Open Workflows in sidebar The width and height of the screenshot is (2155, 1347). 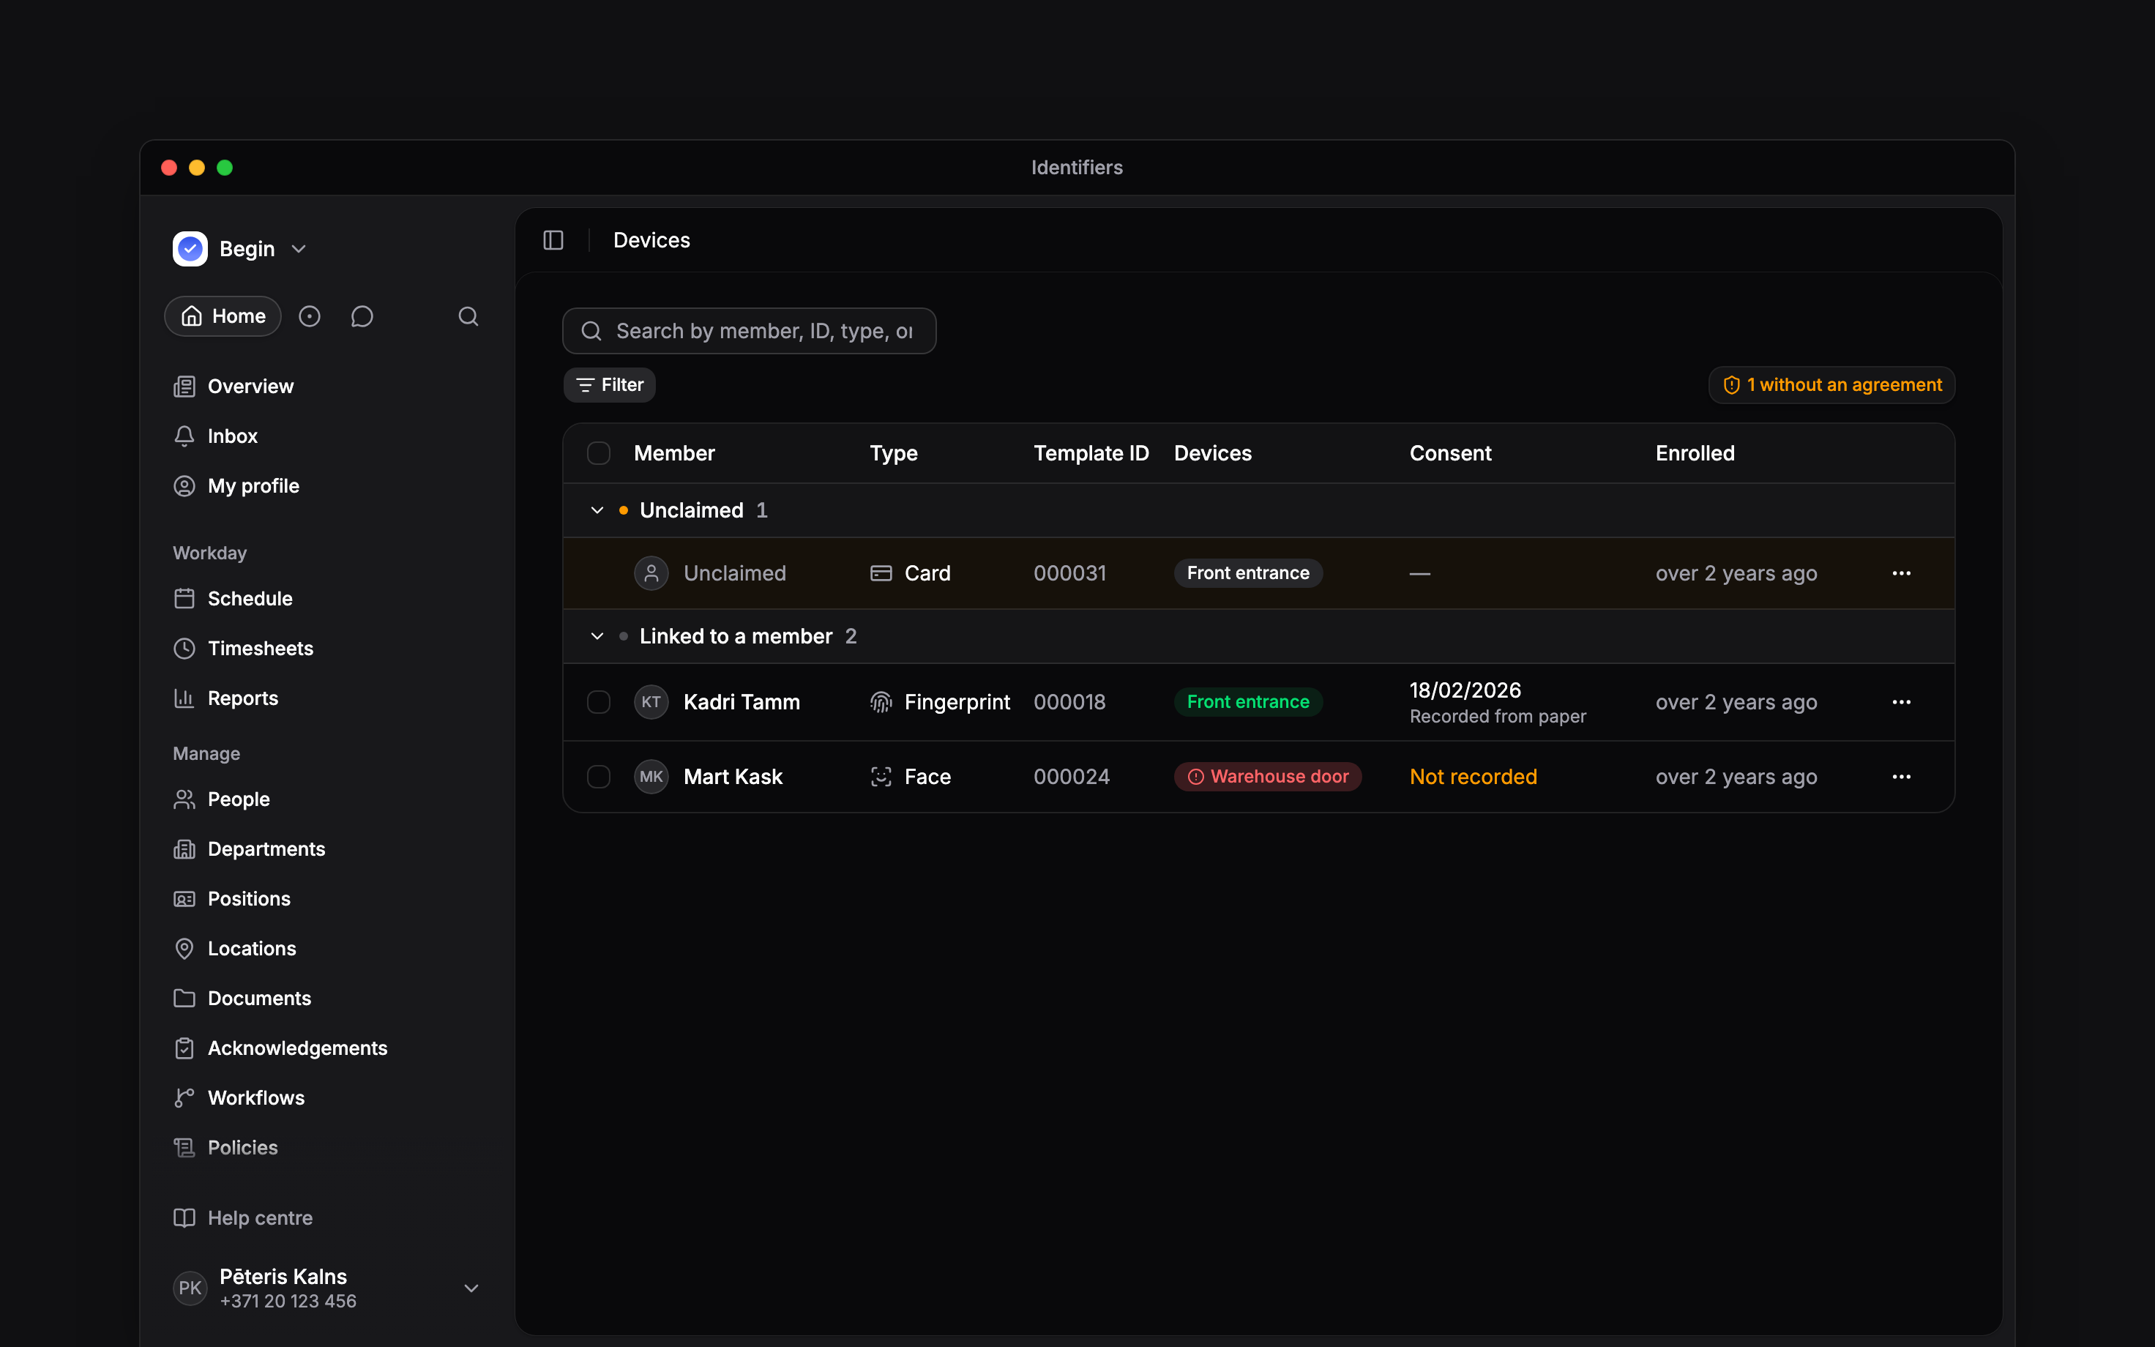click(239, 1098)
